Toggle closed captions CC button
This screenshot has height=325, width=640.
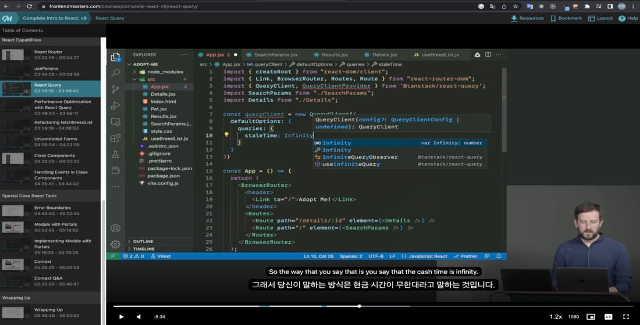(608, 316)
